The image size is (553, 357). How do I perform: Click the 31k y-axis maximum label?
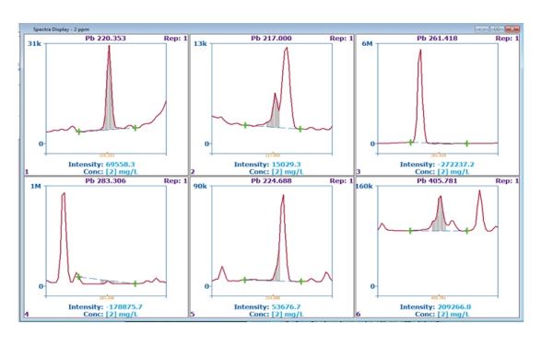[35, 43]
